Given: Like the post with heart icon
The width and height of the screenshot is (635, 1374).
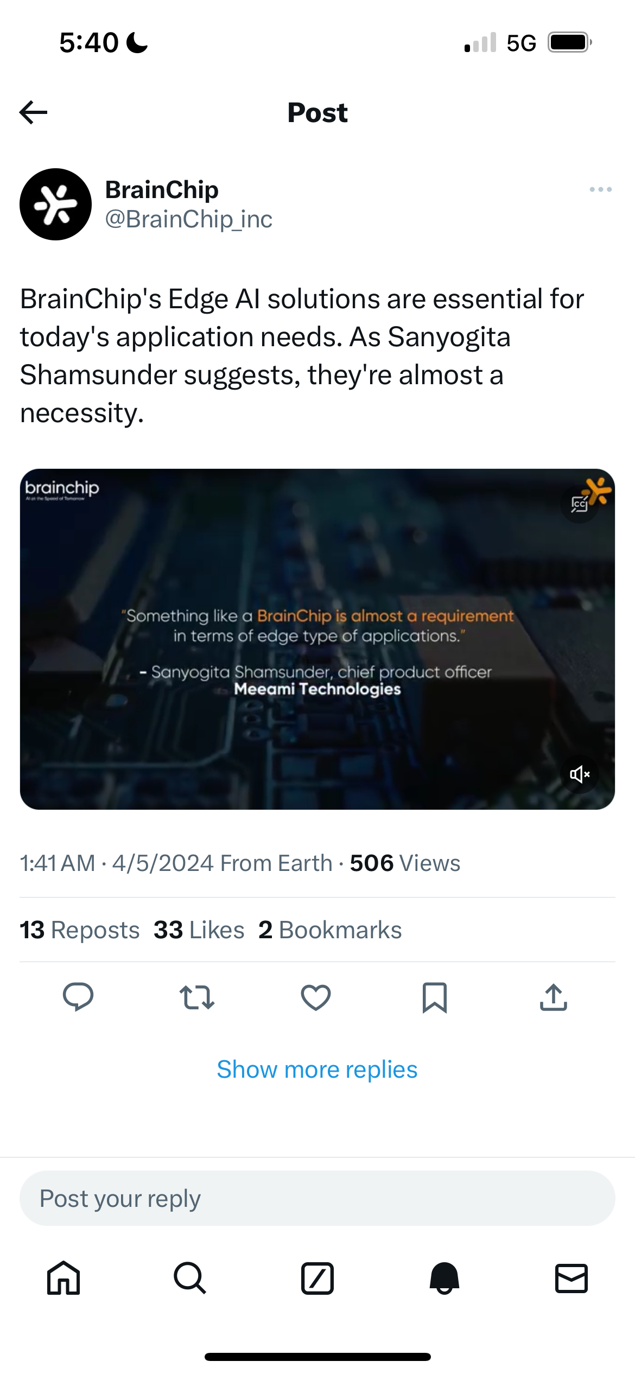Looking at the screenshot, I should 316,997.
